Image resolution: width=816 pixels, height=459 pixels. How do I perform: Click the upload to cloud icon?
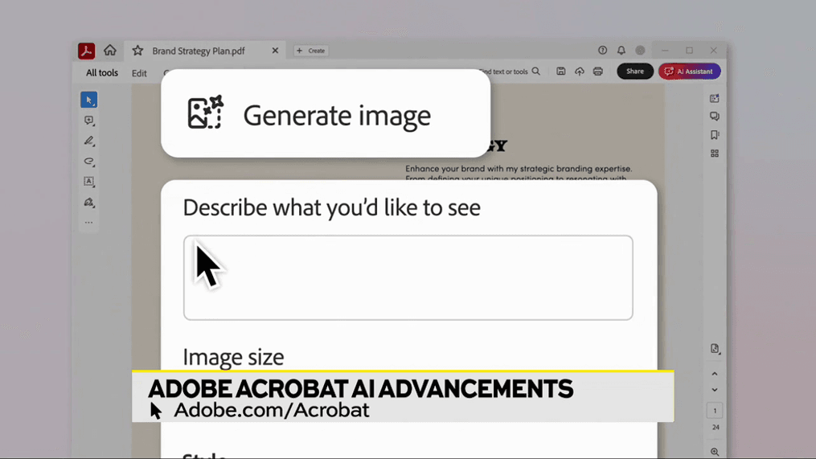click(579, 72)
